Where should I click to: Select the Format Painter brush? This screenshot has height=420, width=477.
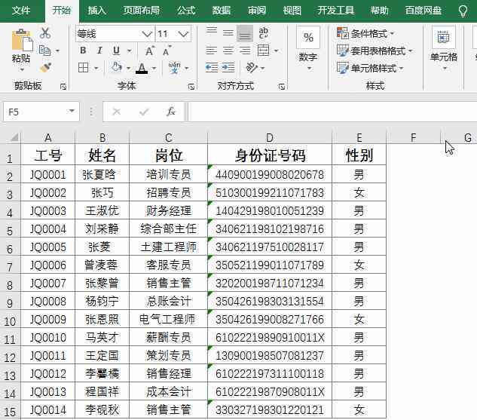click(x=45, y=68)
